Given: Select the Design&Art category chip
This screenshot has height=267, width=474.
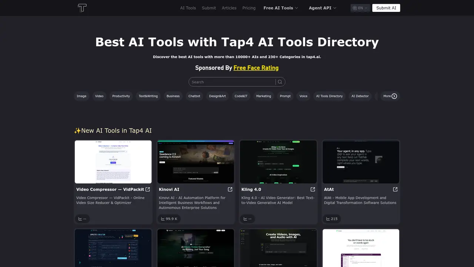Looking at the screenshot, I should point(217,96).
